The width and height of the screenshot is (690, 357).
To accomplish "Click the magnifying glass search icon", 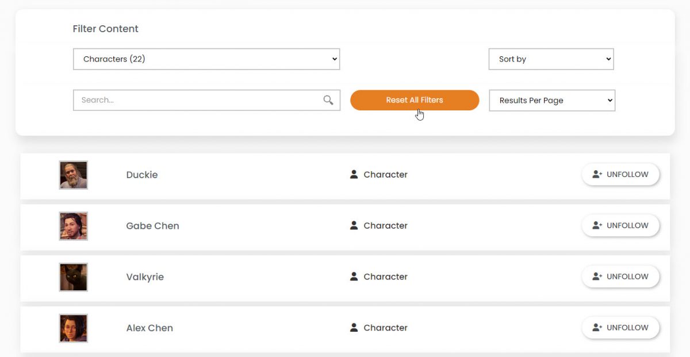I will (328, 100).
